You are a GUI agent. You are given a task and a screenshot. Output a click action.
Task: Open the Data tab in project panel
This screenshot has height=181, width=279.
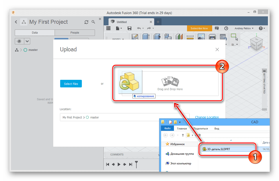point(35,33)
